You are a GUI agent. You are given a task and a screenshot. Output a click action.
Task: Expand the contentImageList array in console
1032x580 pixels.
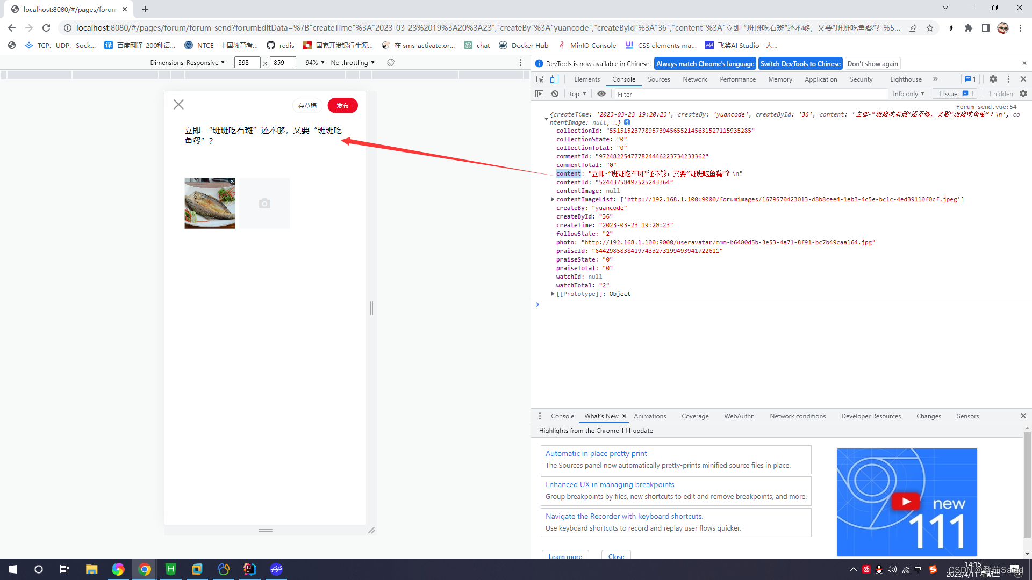pyautogui.click(x=553, y=199)
